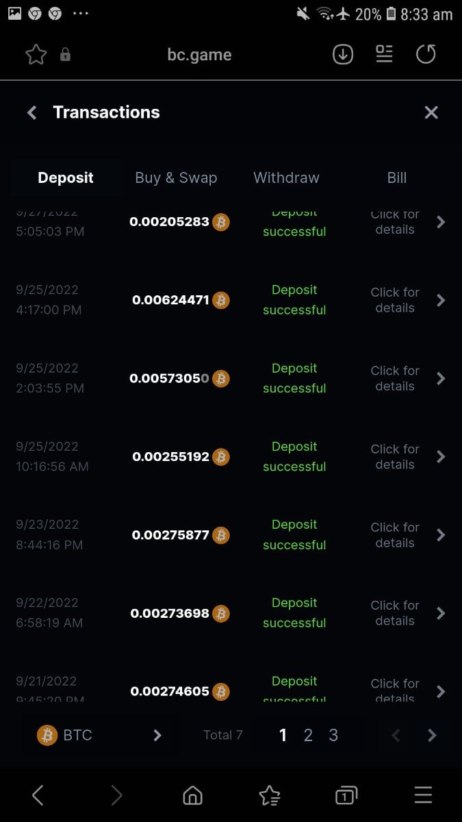Open reader mode icon in browser toolbar
Screen dimensions: 462x822
tap(385, 55)
